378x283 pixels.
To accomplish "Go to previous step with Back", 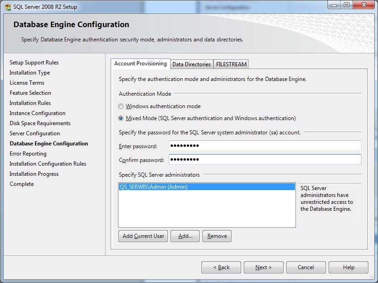I will coord(221,267).
